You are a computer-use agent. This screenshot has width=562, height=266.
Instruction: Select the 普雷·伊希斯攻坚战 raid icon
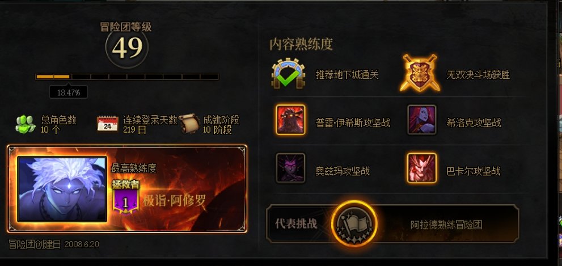[291, 120]
